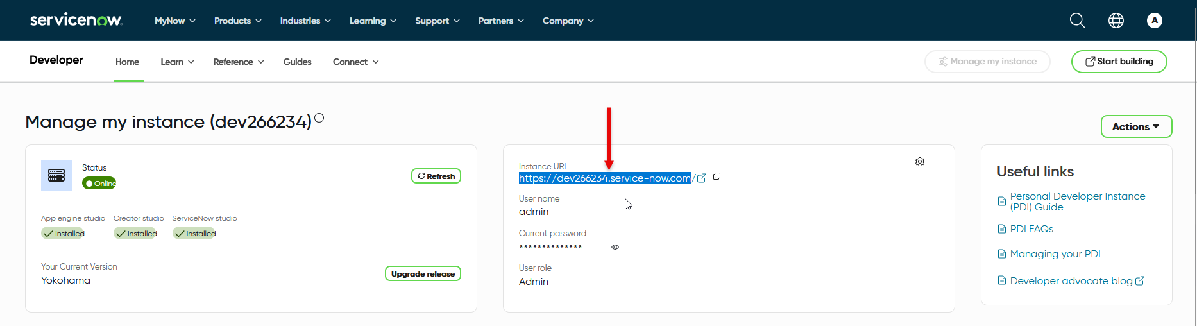Open the PDI FAQs link
The width and height of the screenshot is (1197, 326).
[1031, 229]
